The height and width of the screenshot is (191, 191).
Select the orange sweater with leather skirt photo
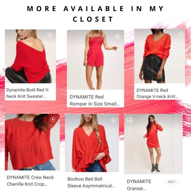coord(160,56)
